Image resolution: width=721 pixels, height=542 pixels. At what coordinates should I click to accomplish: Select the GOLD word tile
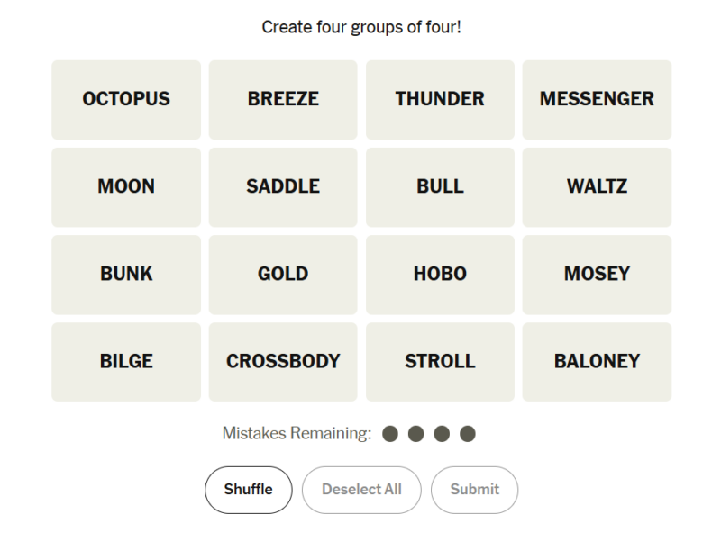tap(283, 275)
